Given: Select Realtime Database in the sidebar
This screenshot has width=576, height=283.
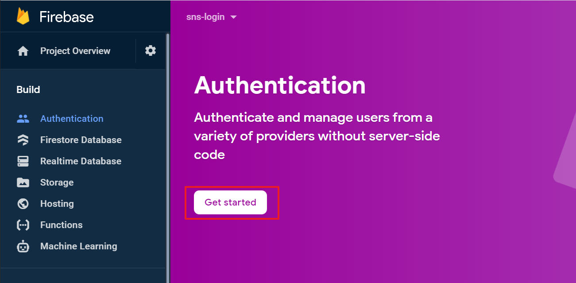Looking at the screenshot, I should coord(81,161).
